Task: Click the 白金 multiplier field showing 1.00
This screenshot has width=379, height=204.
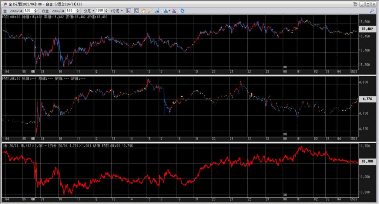Action: (69, 11)
